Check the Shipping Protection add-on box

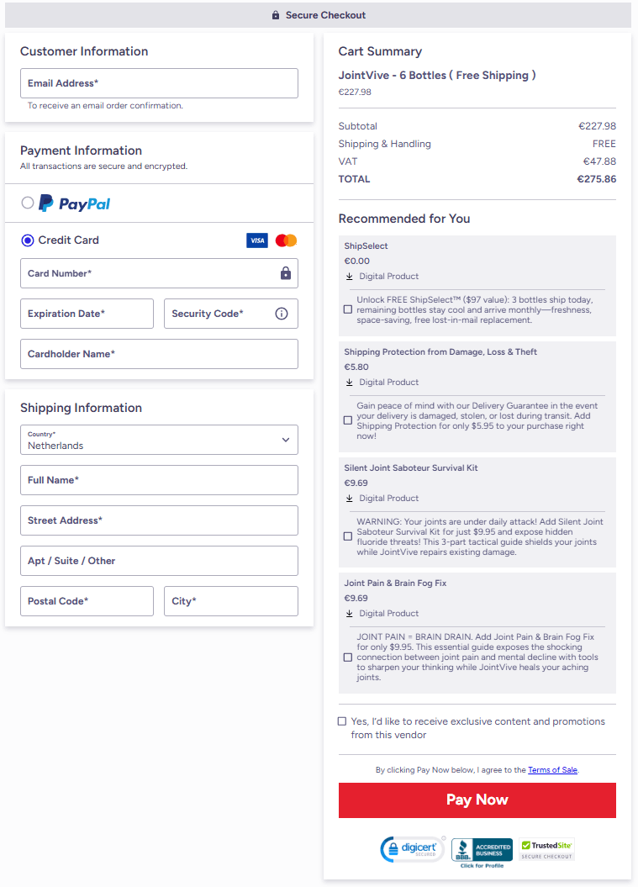347,420
